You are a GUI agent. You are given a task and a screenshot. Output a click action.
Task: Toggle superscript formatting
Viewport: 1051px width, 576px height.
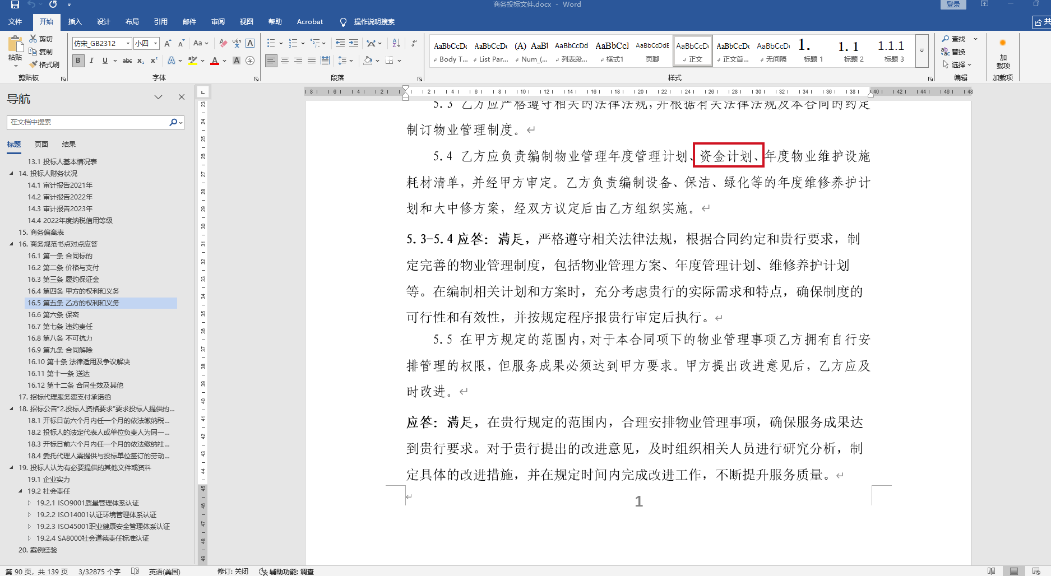[x=154, y=61]
